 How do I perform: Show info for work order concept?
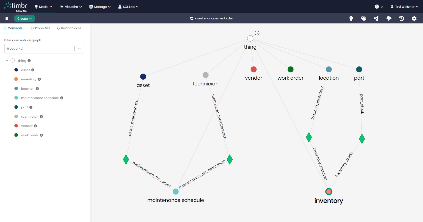click(x=41, y=135)
